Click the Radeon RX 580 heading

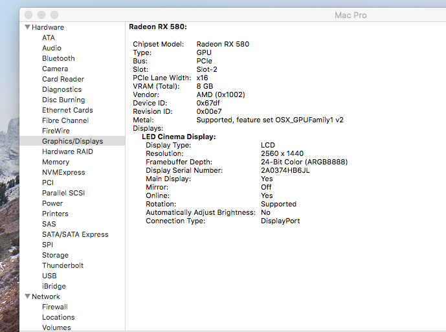pyautogui.click(x=158, y=27)
